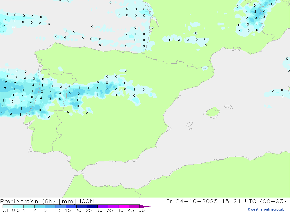This screenshot has width=290, height=212.
Task: Click Ibiza island outline on the map
Action: (189, 124)
